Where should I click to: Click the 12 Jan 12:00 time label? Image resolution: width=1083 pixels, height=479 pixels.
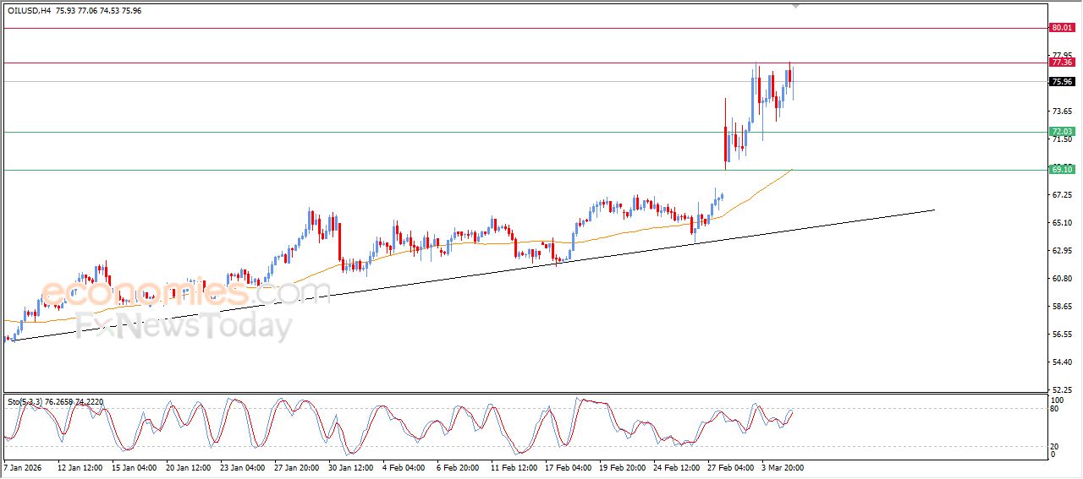tap(80, 466)
